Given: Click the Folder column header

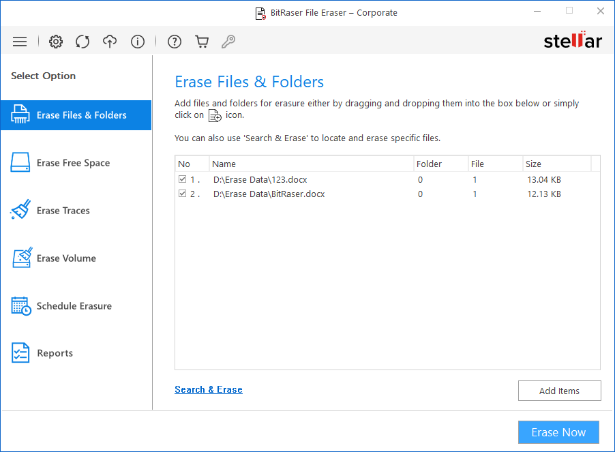Looking at the screenshot, I should point(441,164).
